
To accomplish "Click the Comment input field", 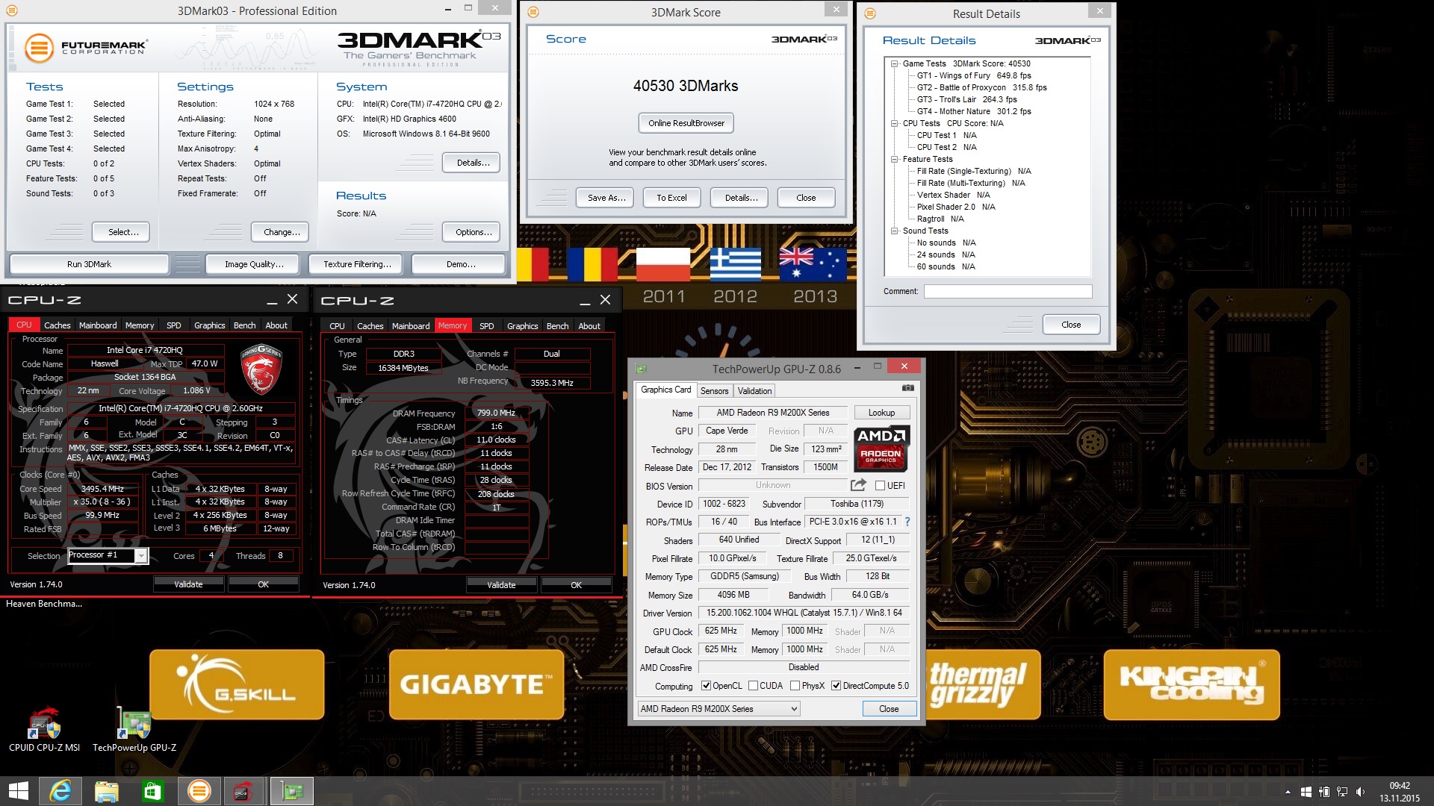I will (1008, 292).
